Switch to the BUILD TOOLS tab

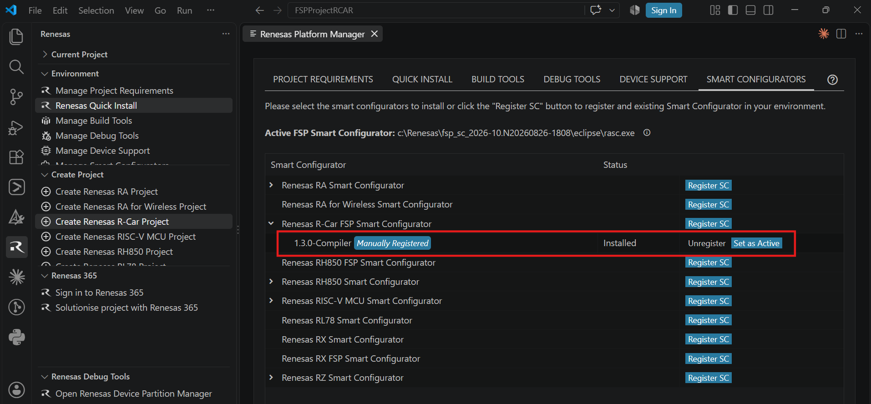tap(498, 79)
